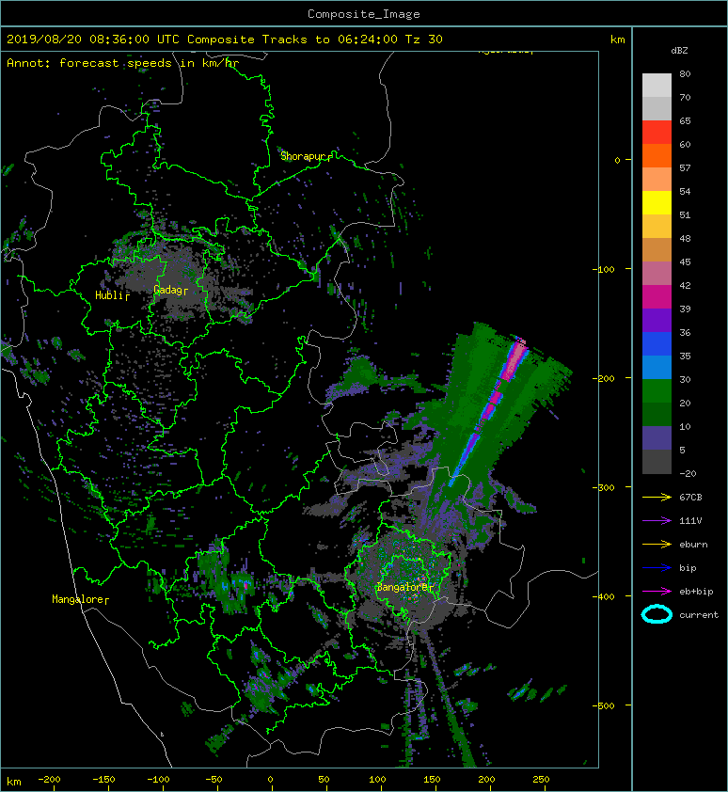Viewport: 728px width, 792px height.
Task: Select the slate purple swatch between 10 and 5
Action: (657, 437)
